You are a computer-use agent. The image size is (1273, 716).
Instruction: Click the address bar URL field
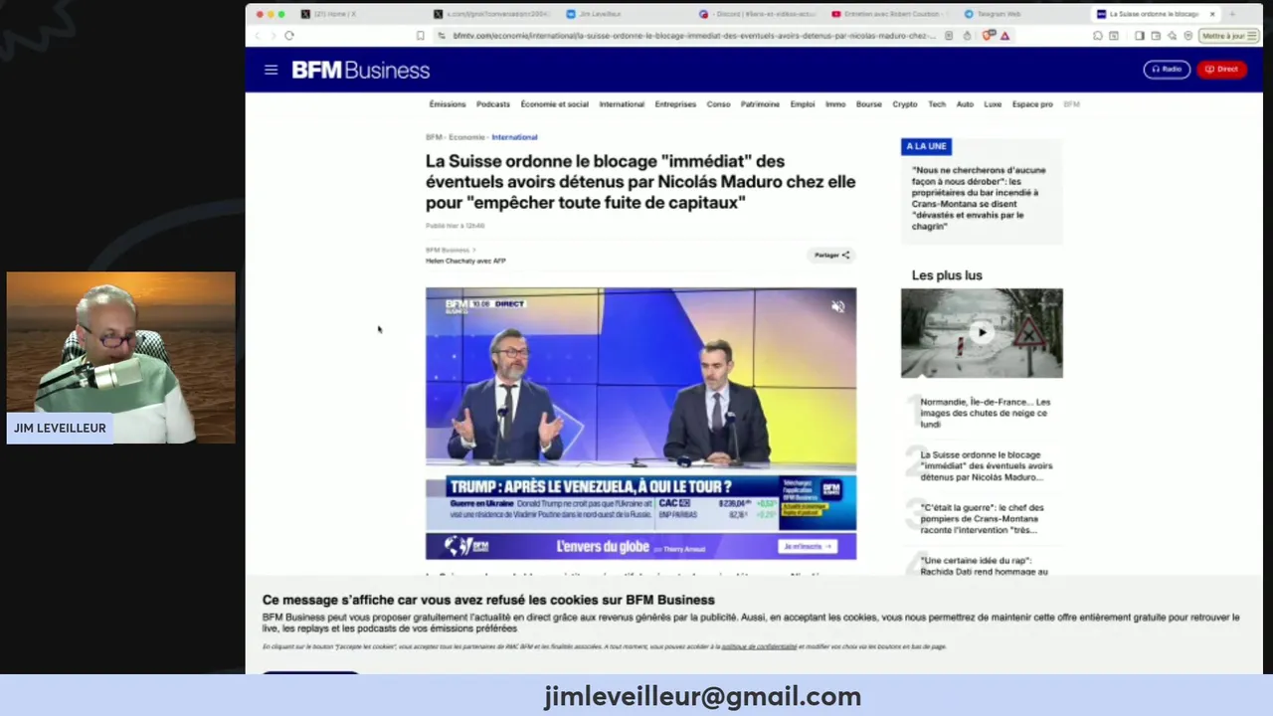point(693,36)
